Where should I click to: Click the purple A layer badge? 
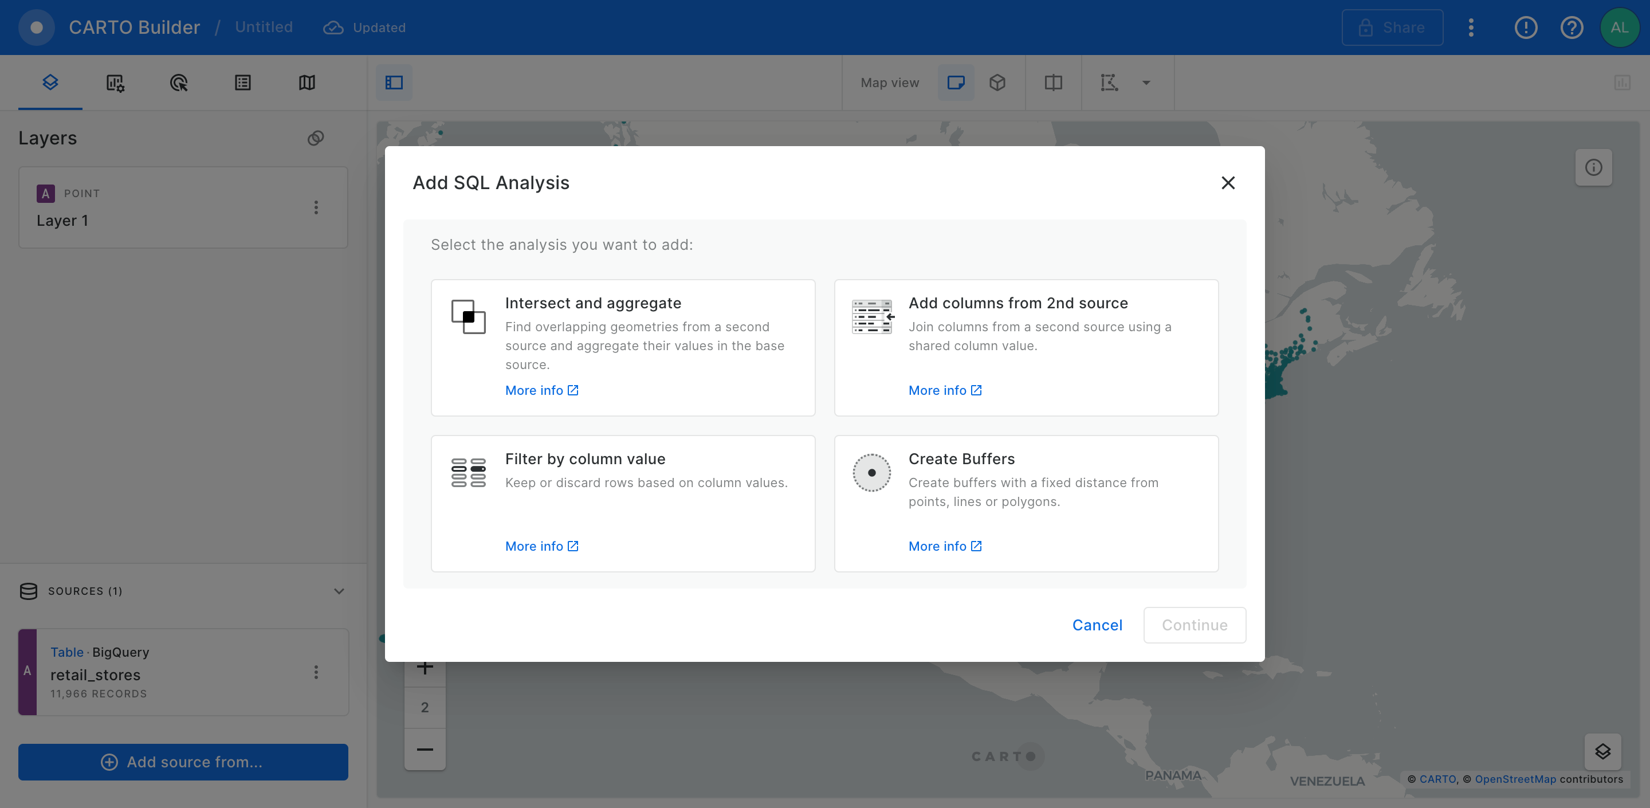[x=45, y=194]
